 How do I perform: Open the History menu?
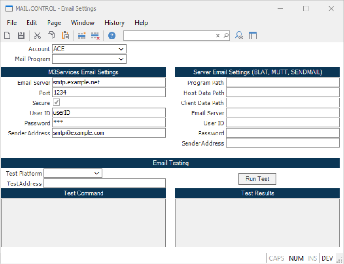click(114, 23)
